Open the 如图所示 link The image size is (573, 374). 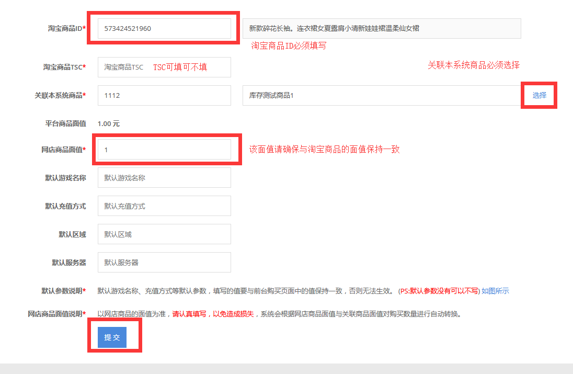(x=495, y=291)
